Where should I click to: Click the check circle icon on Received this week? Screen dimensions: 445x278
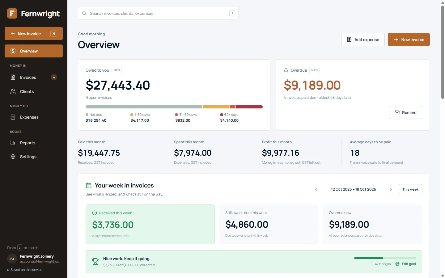(95, 213)
